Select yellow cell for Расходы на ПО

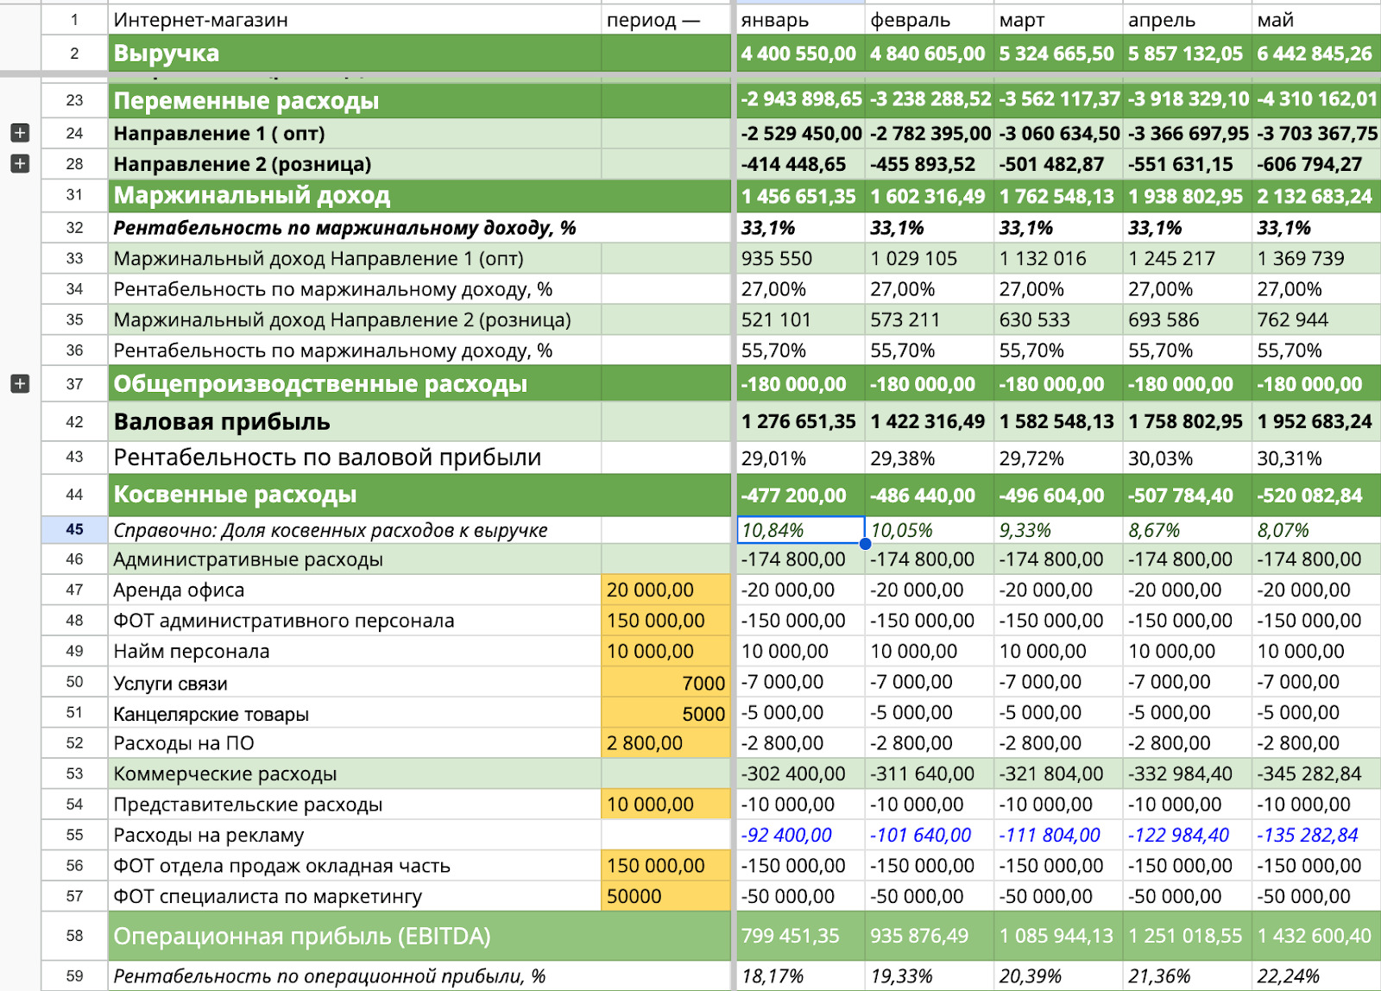tap(665, 743)
